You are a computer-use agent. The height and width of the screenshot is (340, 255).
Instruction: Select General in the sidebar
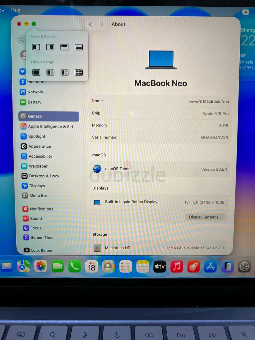coord(49,116)
